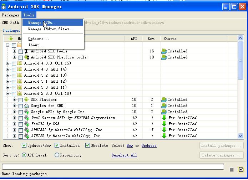Click the Samples for SDK flask icon
Viewport: 248px width, 180px height.
coord(26,106)
